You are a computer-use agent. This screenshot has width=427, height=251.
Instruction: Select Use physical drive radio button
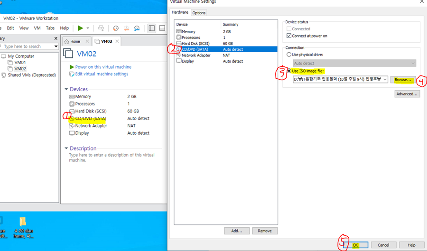[289, 55]
